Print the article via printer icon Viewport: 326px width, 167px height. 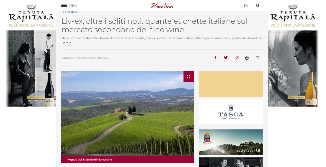pos(247,58)
